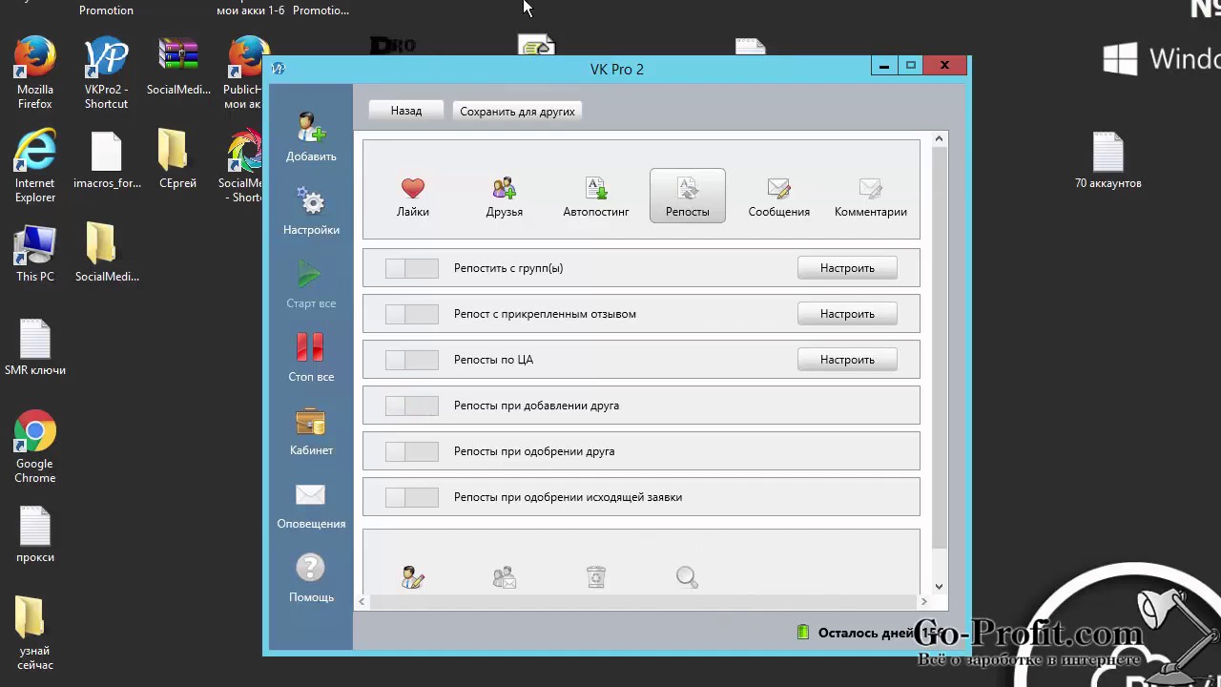The image size is (1221, 687).
Task: Select the Сообщения tab
Action: (779, 197)
